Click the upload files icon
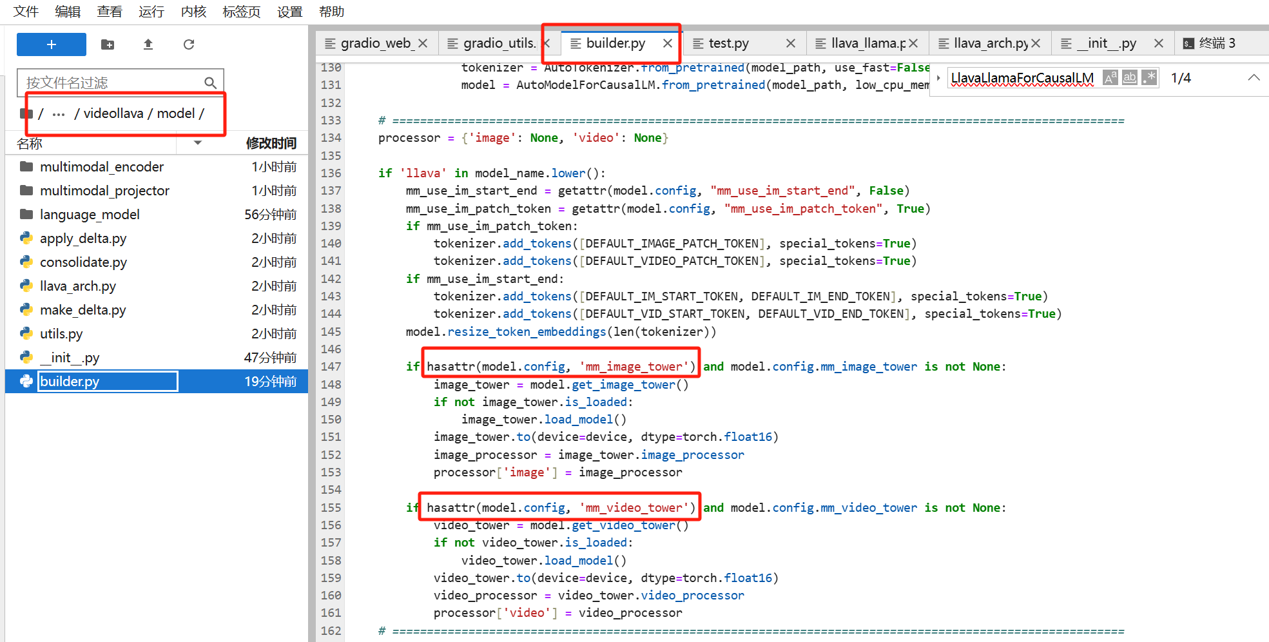This screenshot has height=642, width=1269. [148, 44]
